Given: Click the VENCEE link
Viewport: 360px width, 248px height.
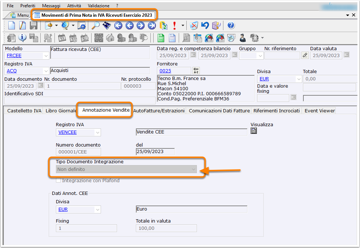Looking at the screenshot, I should pyautogui.click(x=68, y=132).
